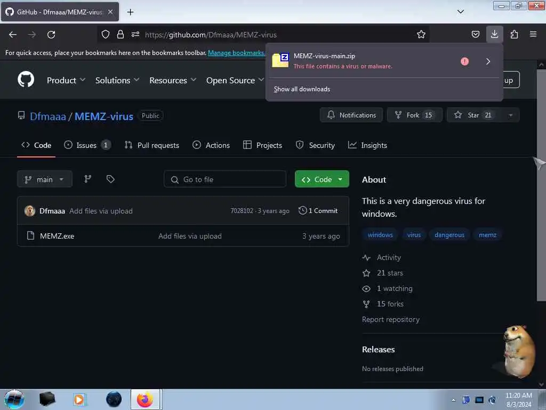
Task: Open the Insights tab
Action: 367,145
